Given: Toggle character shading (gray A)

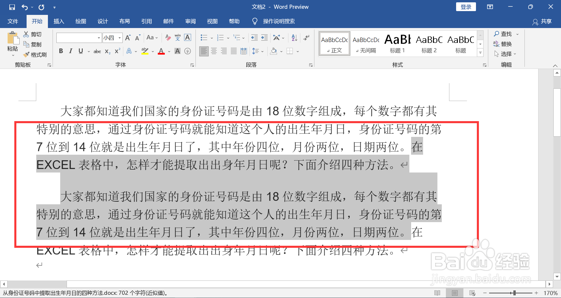Looking at the screenshot, I should click(177, 51).
